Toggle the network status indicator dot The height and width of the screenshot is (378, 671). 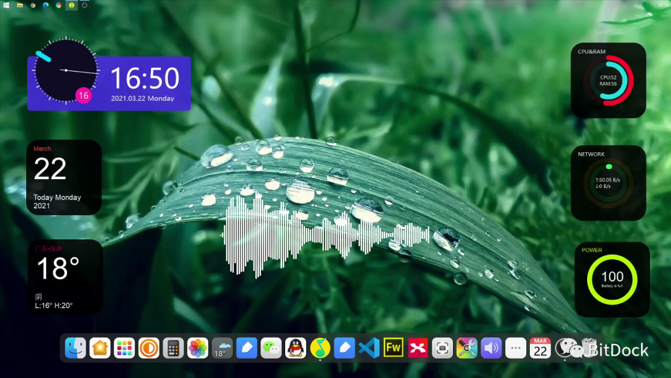pyautogui.click(x=608, y=167)
